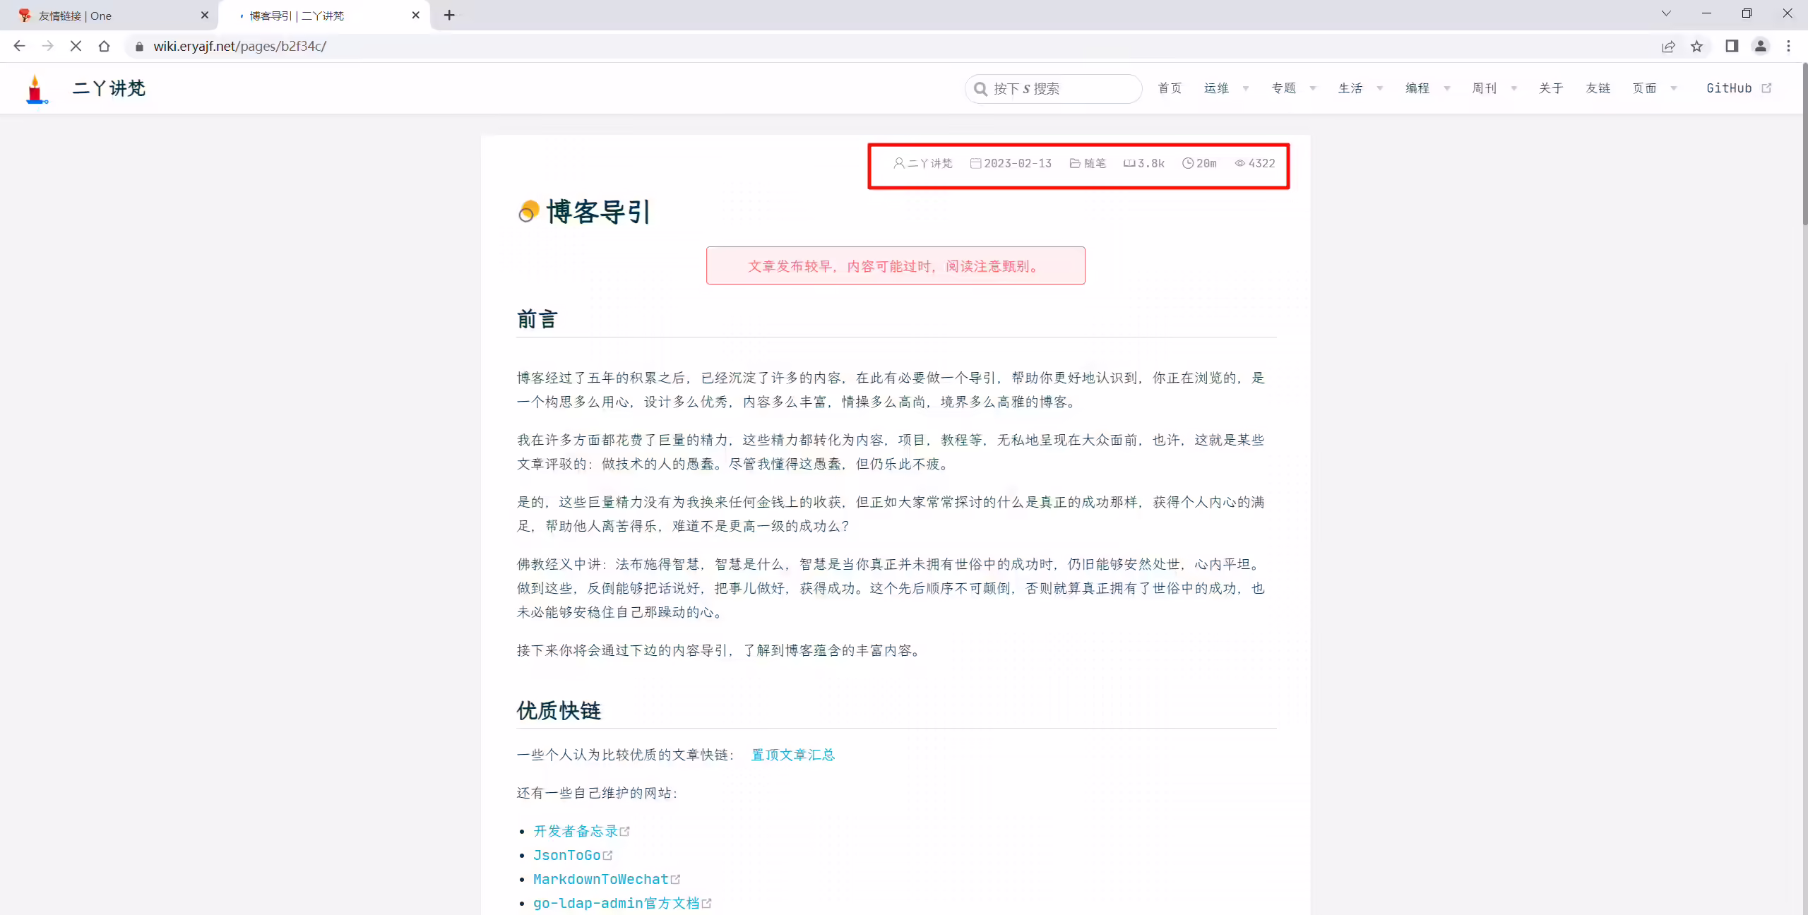
Task: Click the candle logo icon
Action: coord(35,89)
